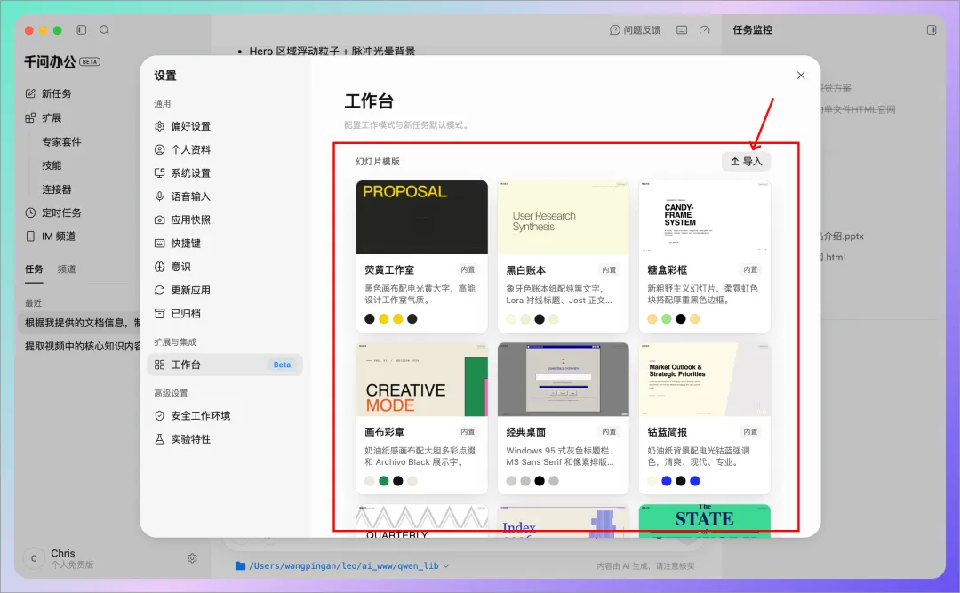This screenshot has width=960, height=593.
Task: Click 新任务 compose icon in sidebar
Action: (x=30, y=93)
